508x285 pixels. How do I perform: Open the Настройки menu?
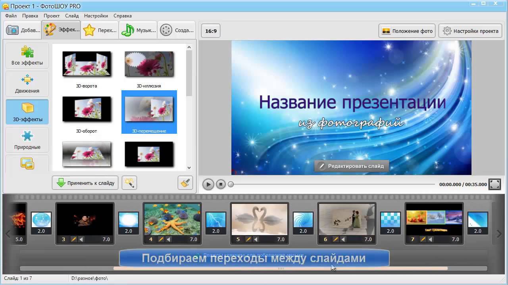96,16
